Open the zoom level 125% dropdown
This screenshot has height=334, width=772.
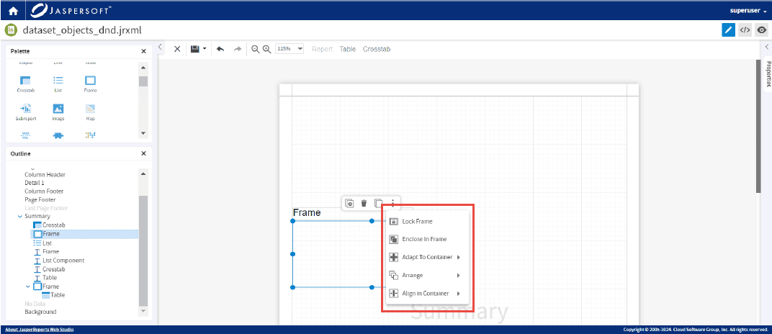pyautogui.click(x=289, y=49)
